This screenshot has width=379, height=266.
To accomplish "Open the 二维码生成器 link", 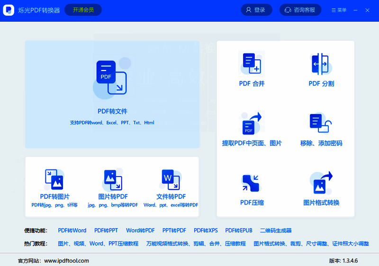I will point(276,231).
